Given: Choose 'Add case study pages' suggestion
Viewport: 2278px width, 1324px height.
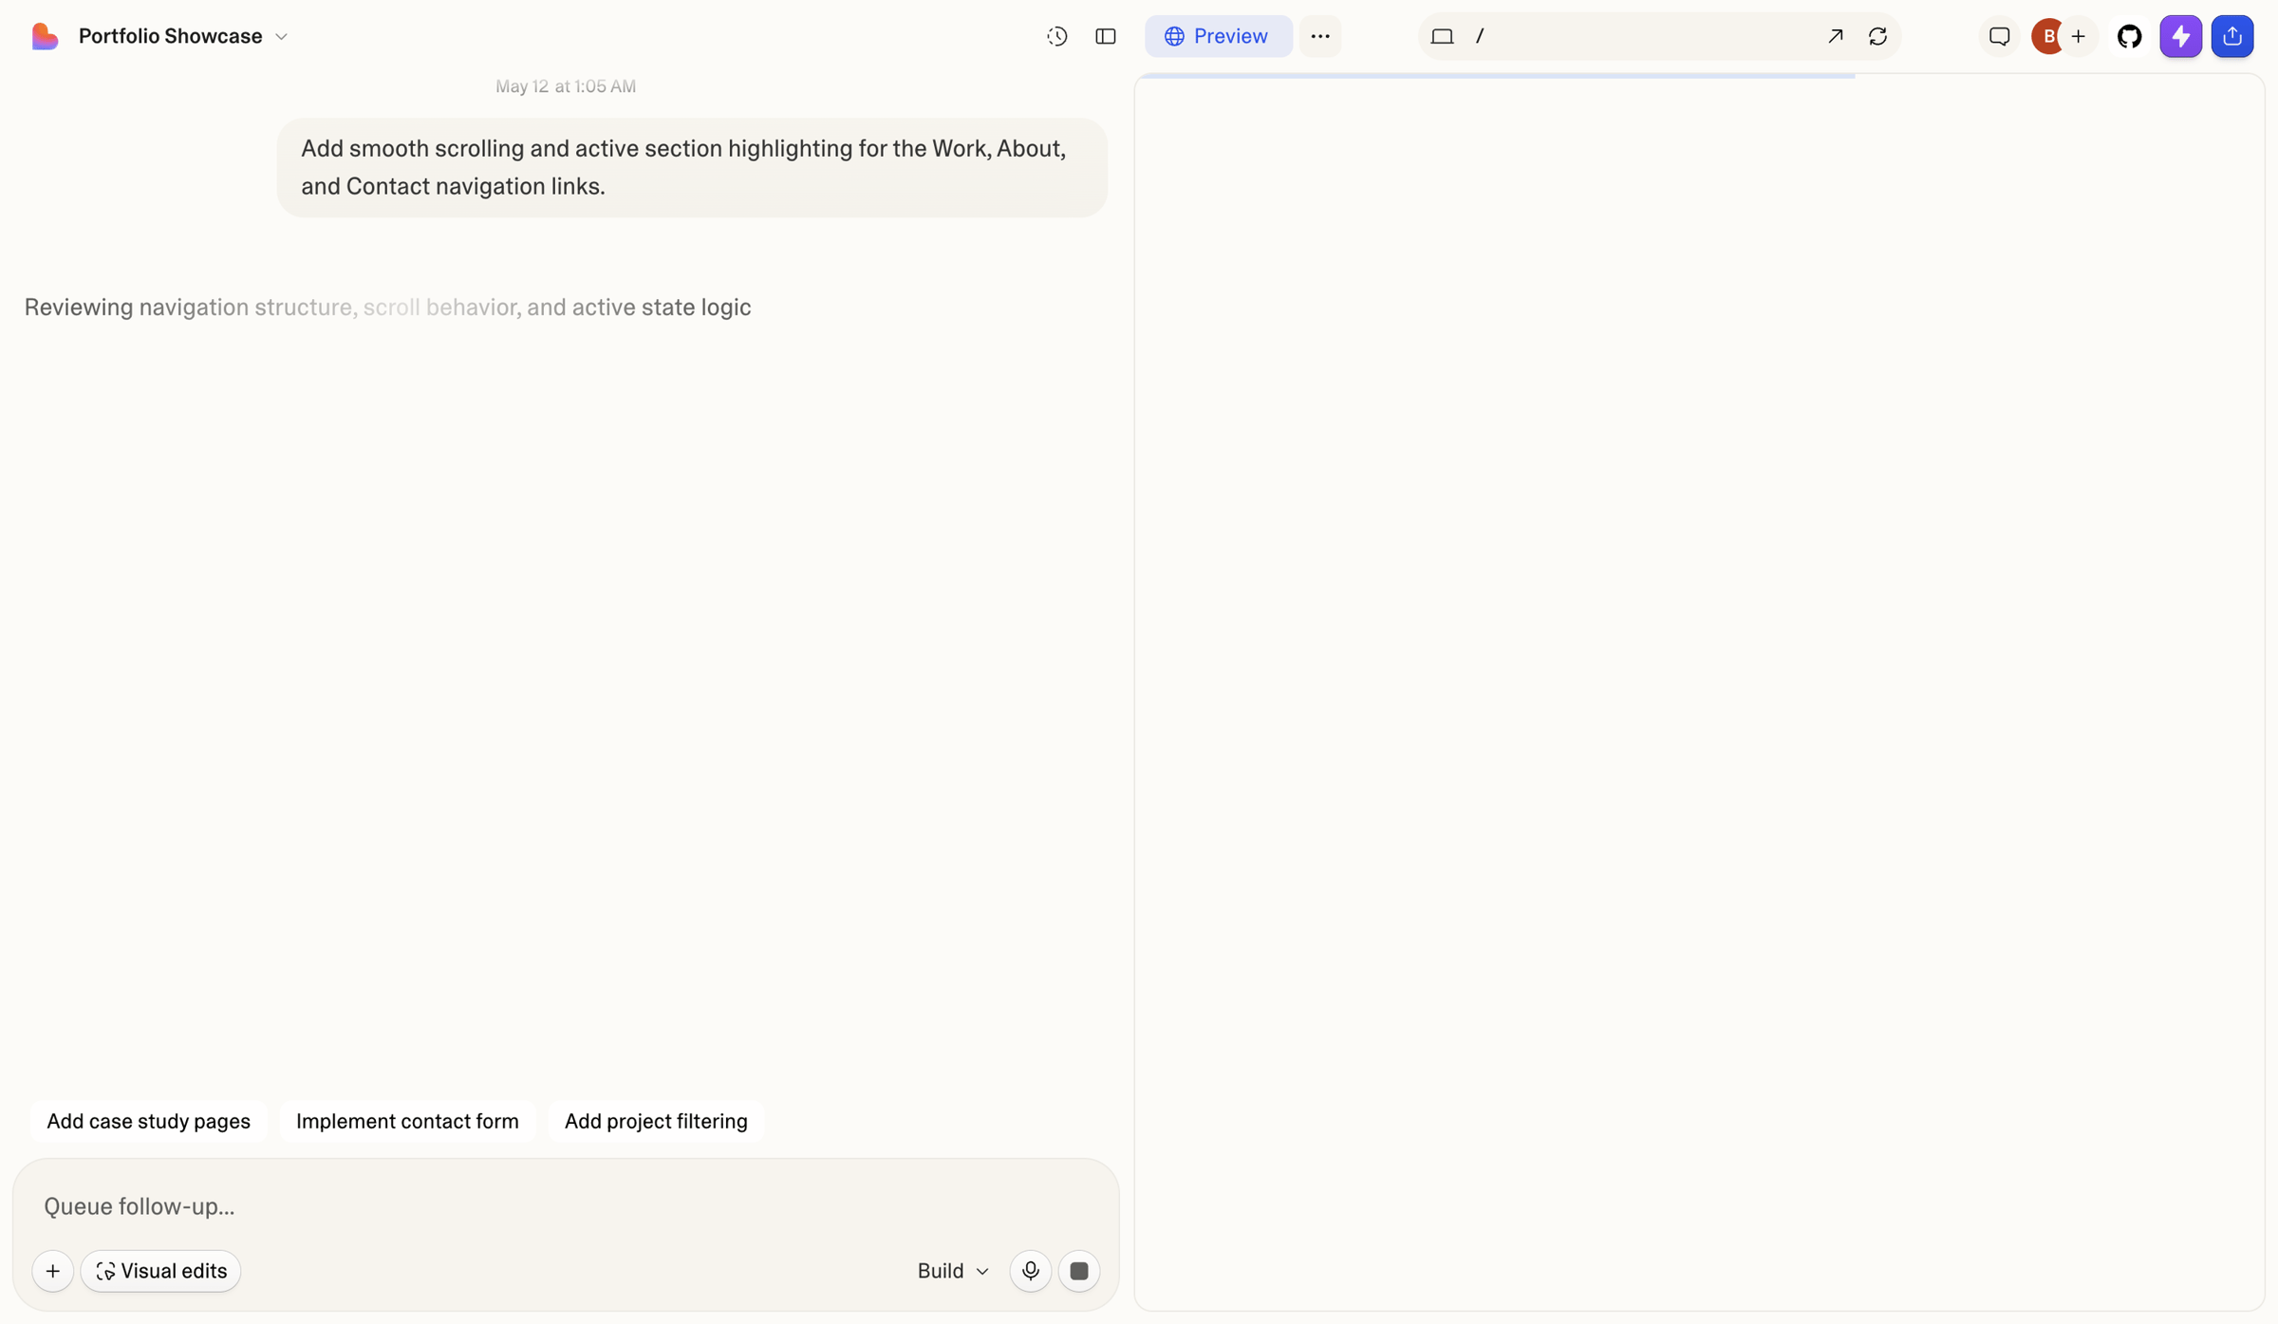Looking at the screenshot, I should point(148,1121).
